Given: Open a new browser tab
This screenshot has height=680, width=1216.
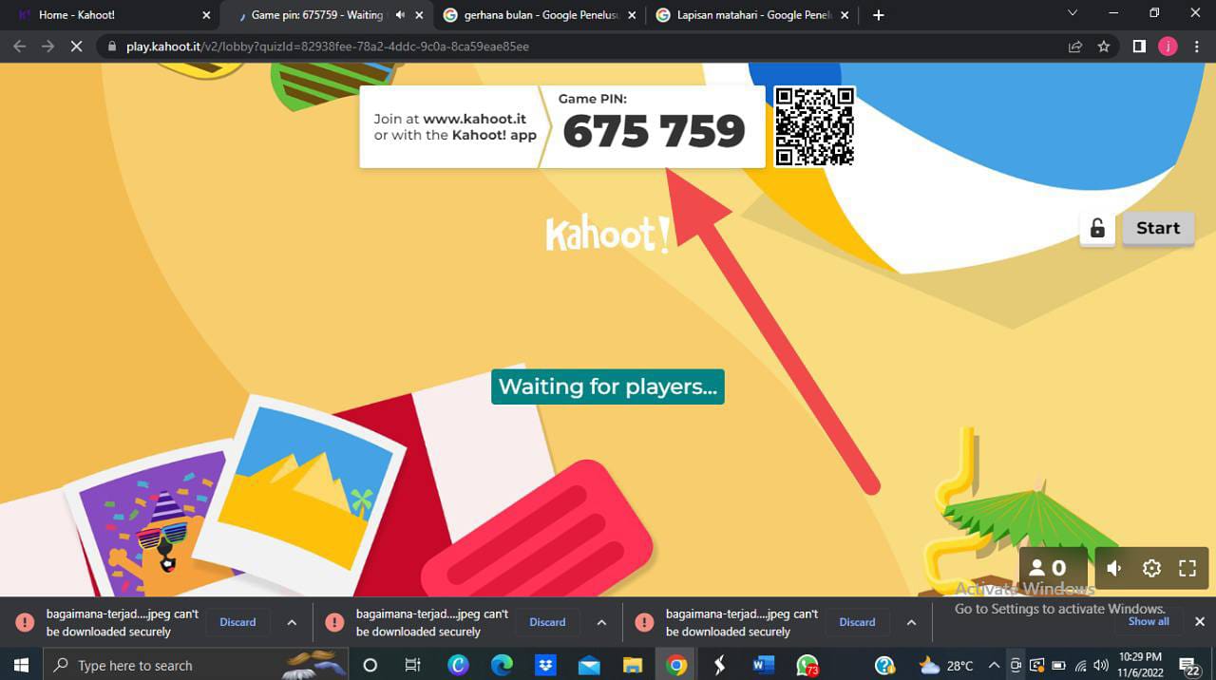Looking at the screenshot, I should [x=879, y=15].
